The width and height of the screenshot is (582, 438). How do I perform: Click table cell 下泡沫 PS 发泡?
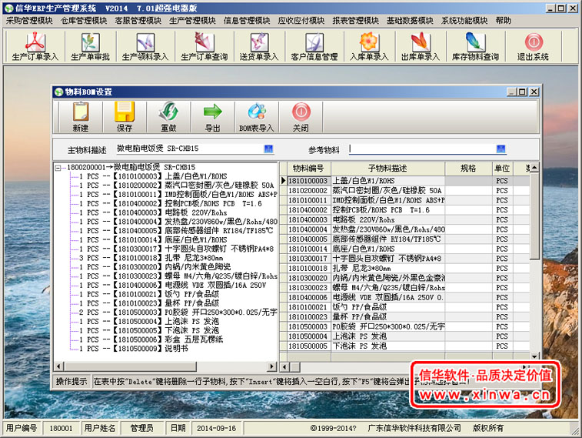388,346
